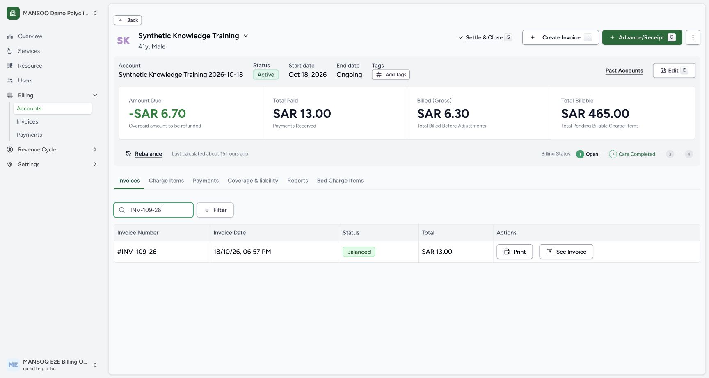Expand the Settings section chevron
This screenshot has width=709, height=378.
click(95, 164)
